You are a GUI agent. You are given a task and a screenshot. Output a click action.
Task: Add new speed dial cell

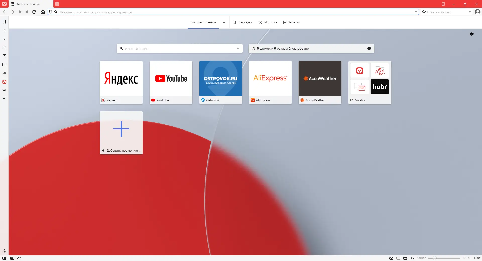[x=121, y=133]
